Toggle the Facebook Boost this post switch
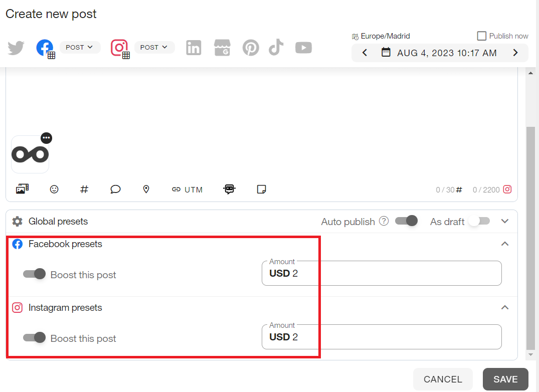 pos(34,274)
